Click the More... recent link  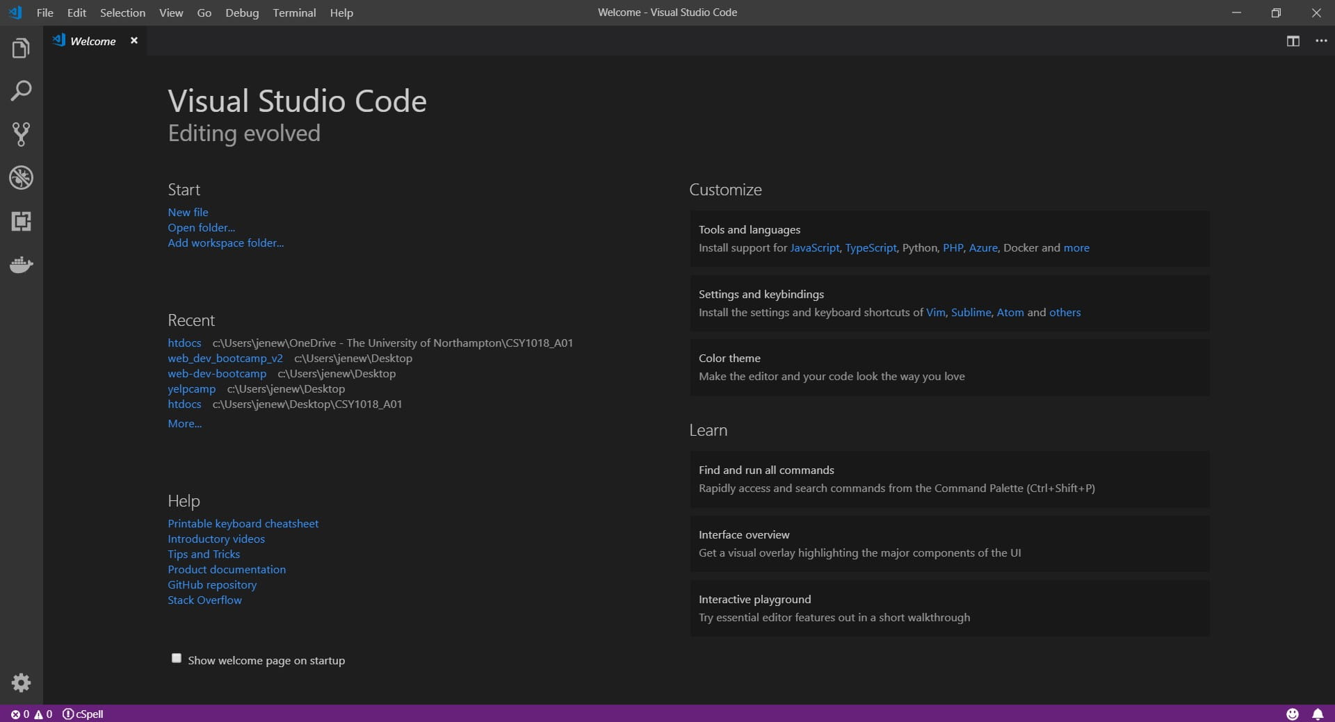184,423
